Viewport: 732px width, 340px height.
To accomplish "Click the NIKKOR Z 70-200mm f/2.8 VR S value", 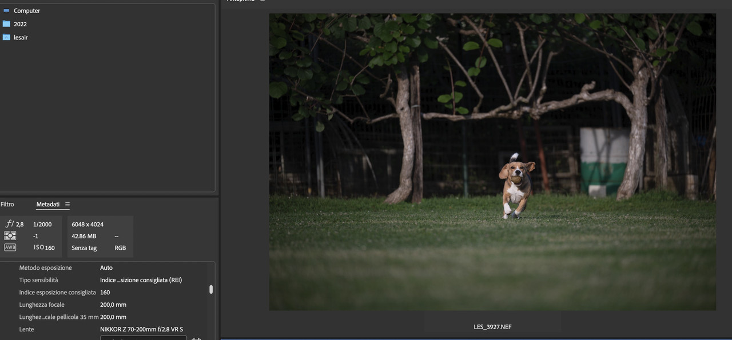I will pyautogui.click(x=142, y=329).
